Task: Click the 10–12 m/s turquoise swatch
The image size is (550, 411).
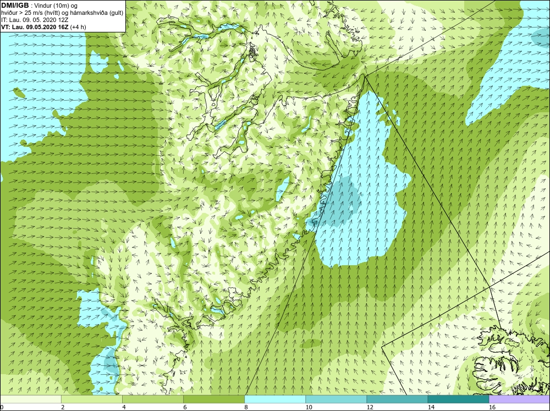Action: [x=336, y=399]
